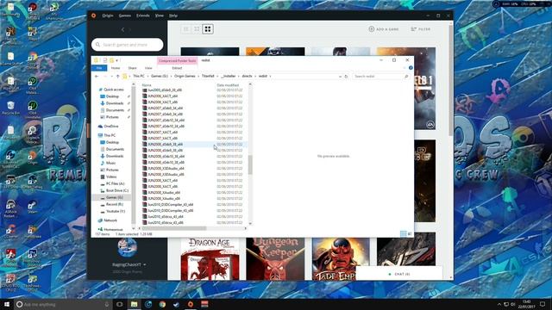Viewport: 552px width, 310px height.
Task: Open OneDrive in the navigation pane
Action: click(x=111, y=127)
